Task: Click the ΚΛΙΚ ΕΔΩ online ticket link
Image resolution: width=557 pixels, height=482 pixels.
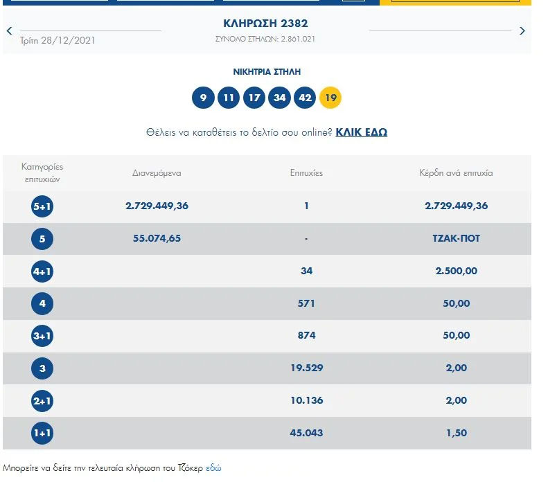Action: 361,132
